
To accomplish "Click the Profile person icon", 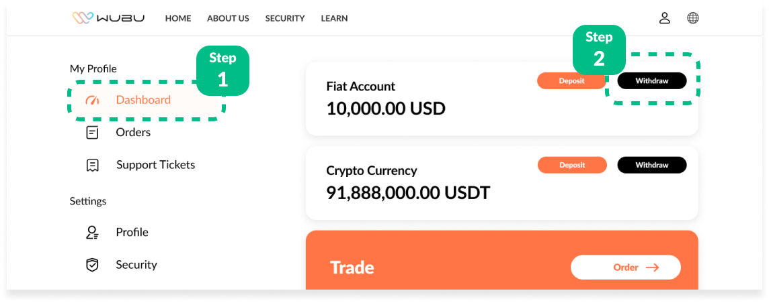I will tap(93, 233).
